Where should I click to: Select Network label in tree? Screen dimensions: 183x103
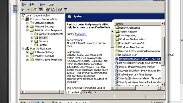click(43, 41)
